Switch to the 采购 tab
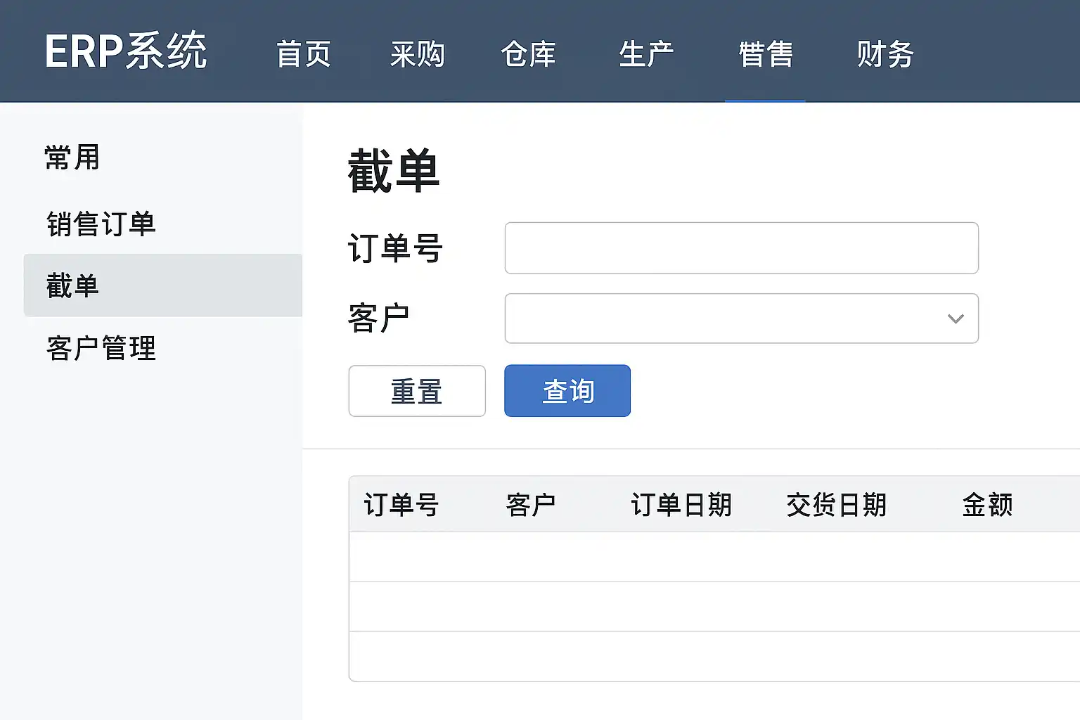 (418, 54)
